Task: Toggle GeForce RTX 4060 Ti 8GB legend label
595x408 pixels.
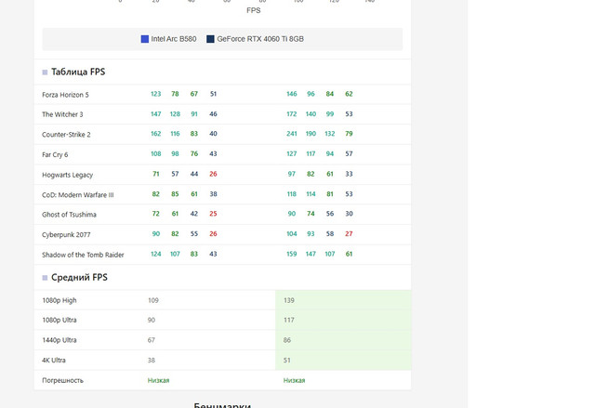Action: (260, 39)
